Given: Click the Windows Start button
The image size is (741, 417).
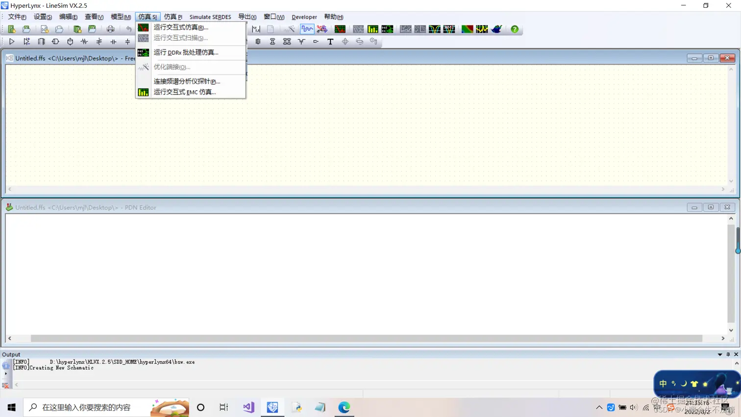Looking at the screenshot, I should click(x=12, y=407).
